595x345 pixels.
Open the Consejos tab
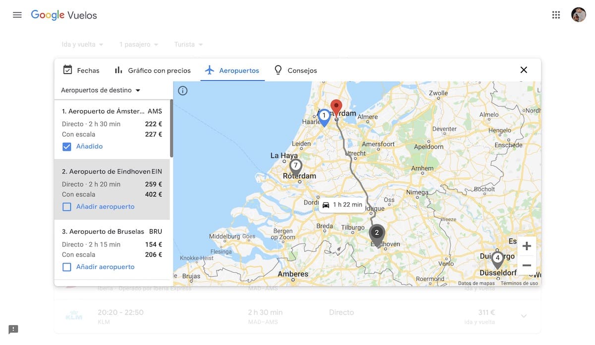[296, 70]
